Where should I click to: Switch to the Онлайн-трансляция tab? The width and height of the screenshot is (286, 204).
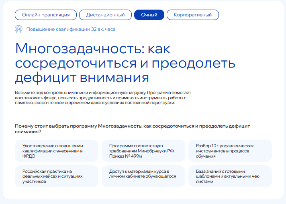click(46, 15)
